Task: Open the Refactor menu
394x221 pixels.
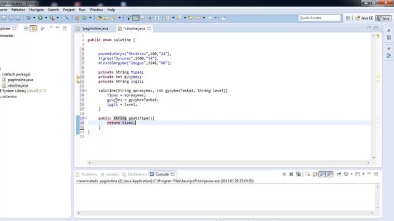Action: coord(18,10)
